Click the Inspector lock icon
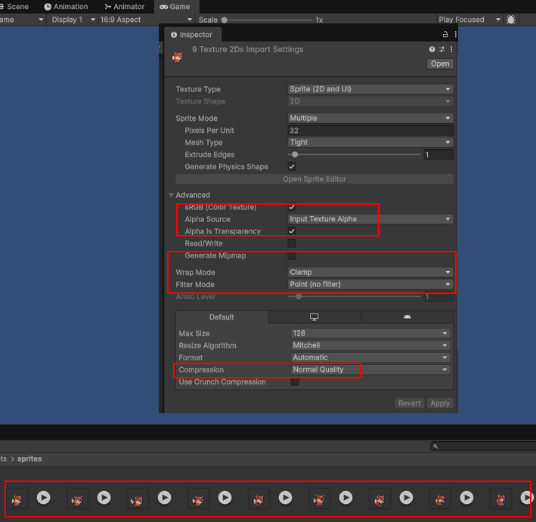This screenshot has width=536, height=522. pyautogui.click(x=445, y=35)
